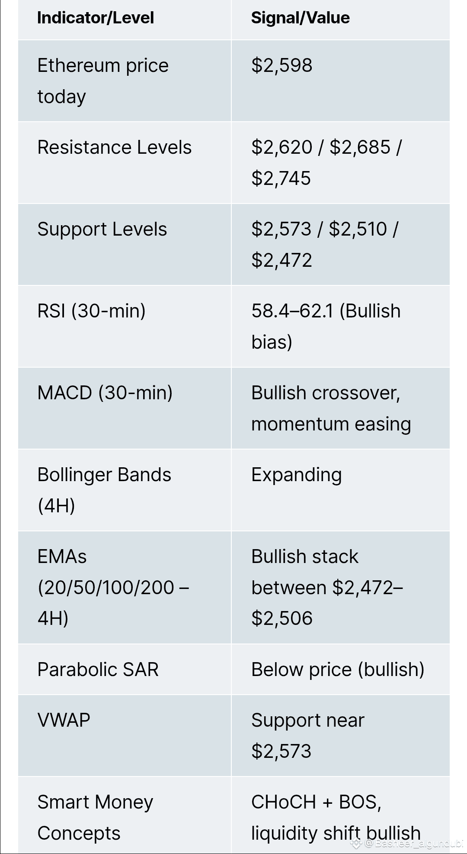Click the Parabolic SAR label
The width and height of the screenshot is (467, 854).
point(98,670)
